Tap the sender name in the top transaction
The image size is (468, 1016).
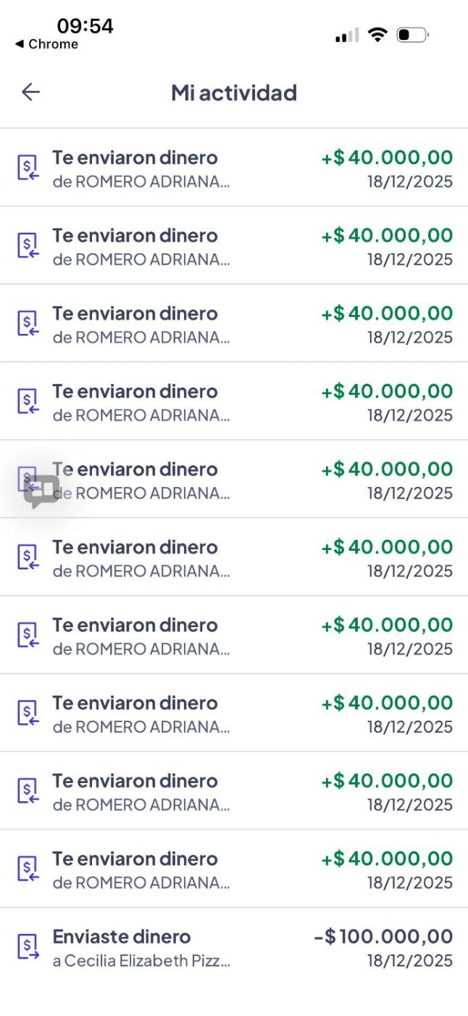tap(141, 181)
